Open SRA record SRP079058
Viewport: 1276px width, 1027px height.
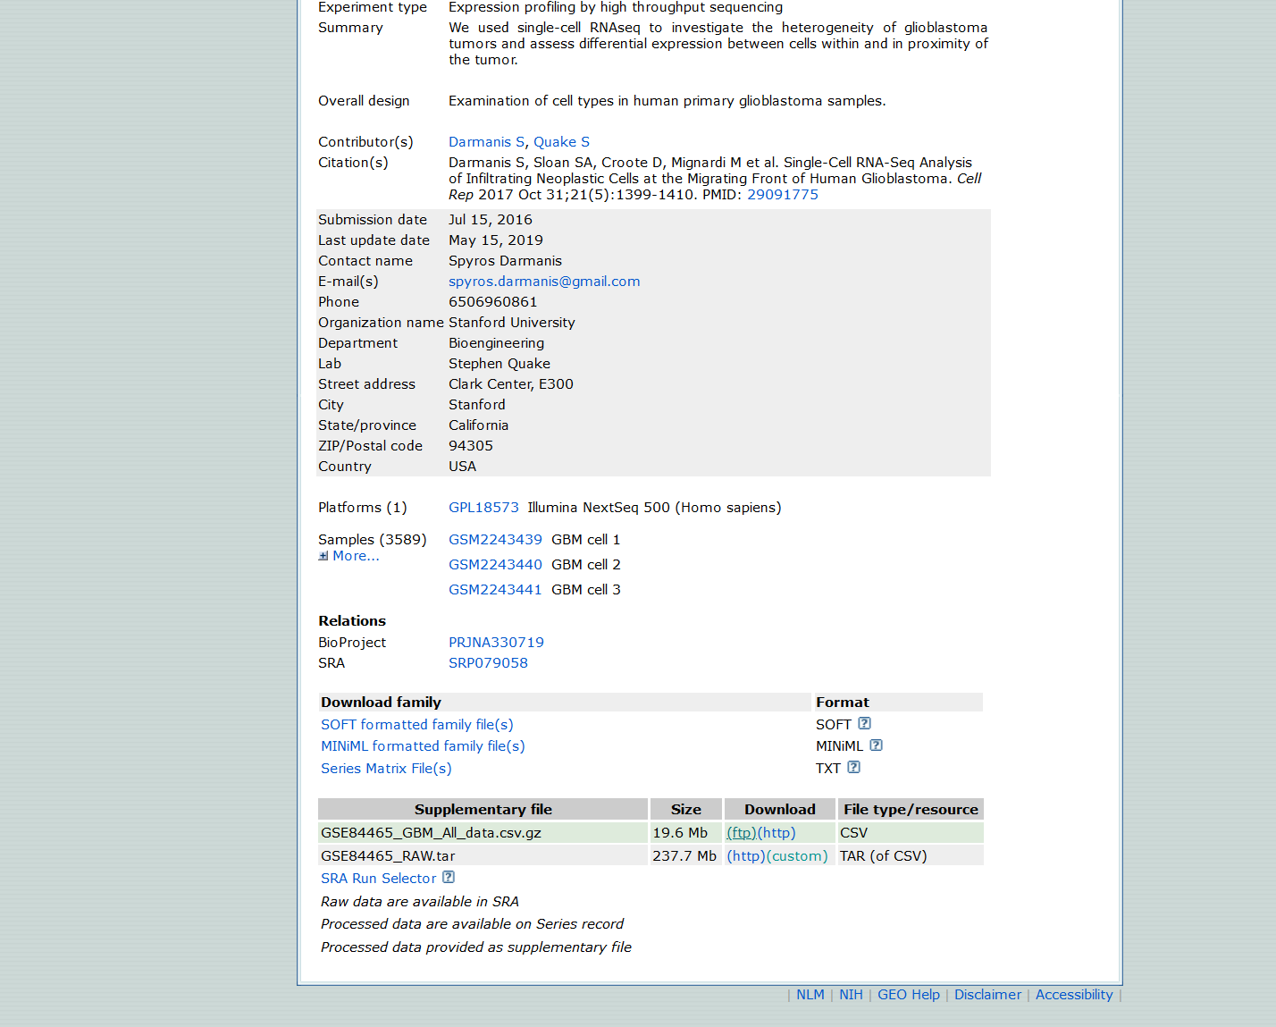(x=488, y=663)
